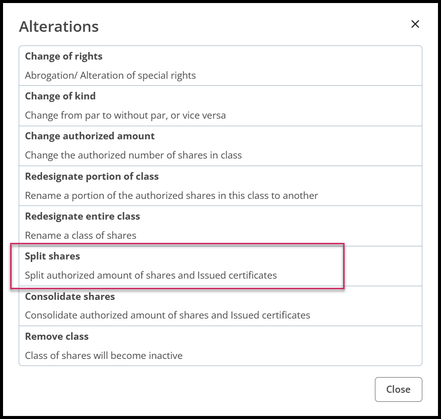The height and width of the screenshot is (419, 441).
Task: Choose the Remove class option
Action: pos(57,337)
